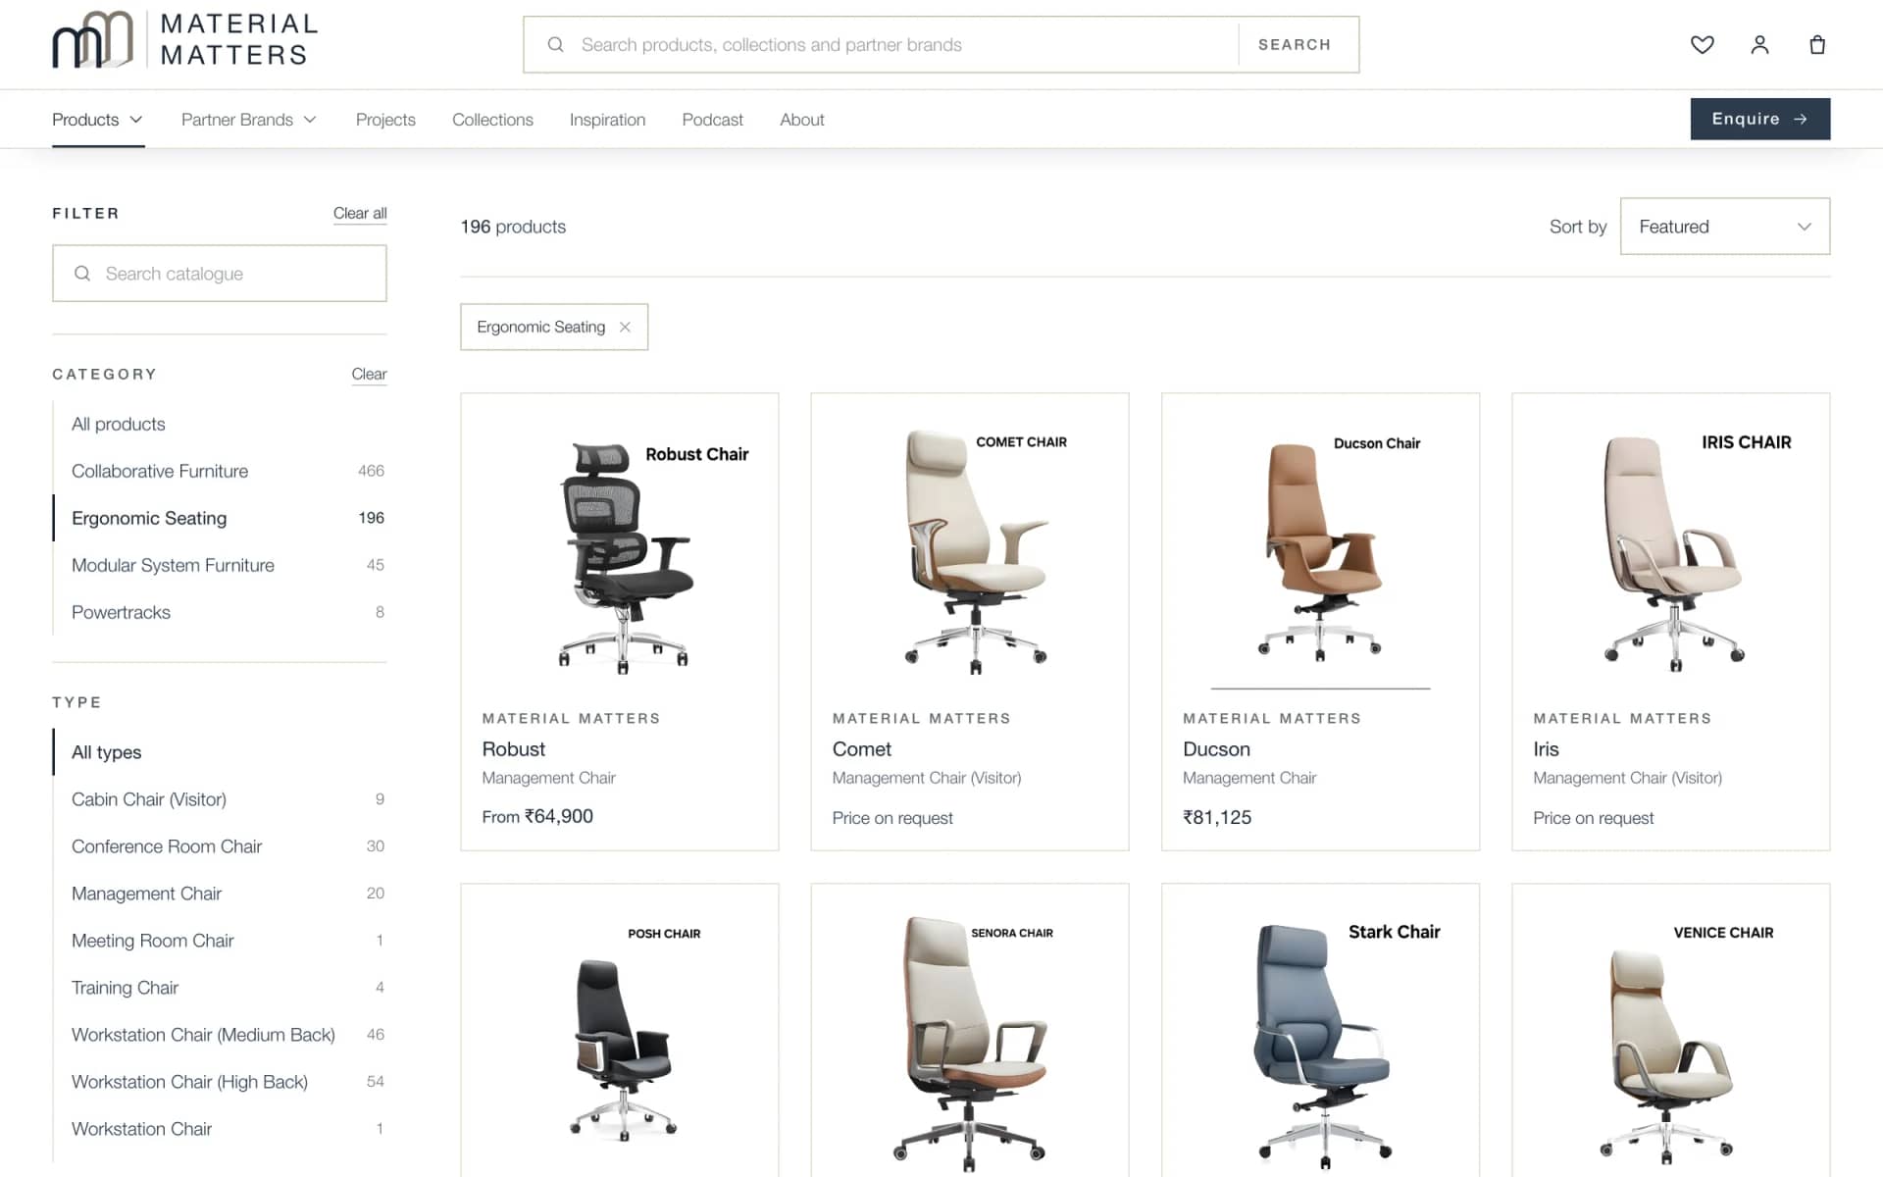Viewport: 1883px width, 1177px height.
Task: Open the Ducson Chair product image
Action: pyautogui.click(x=1320, y=552)
